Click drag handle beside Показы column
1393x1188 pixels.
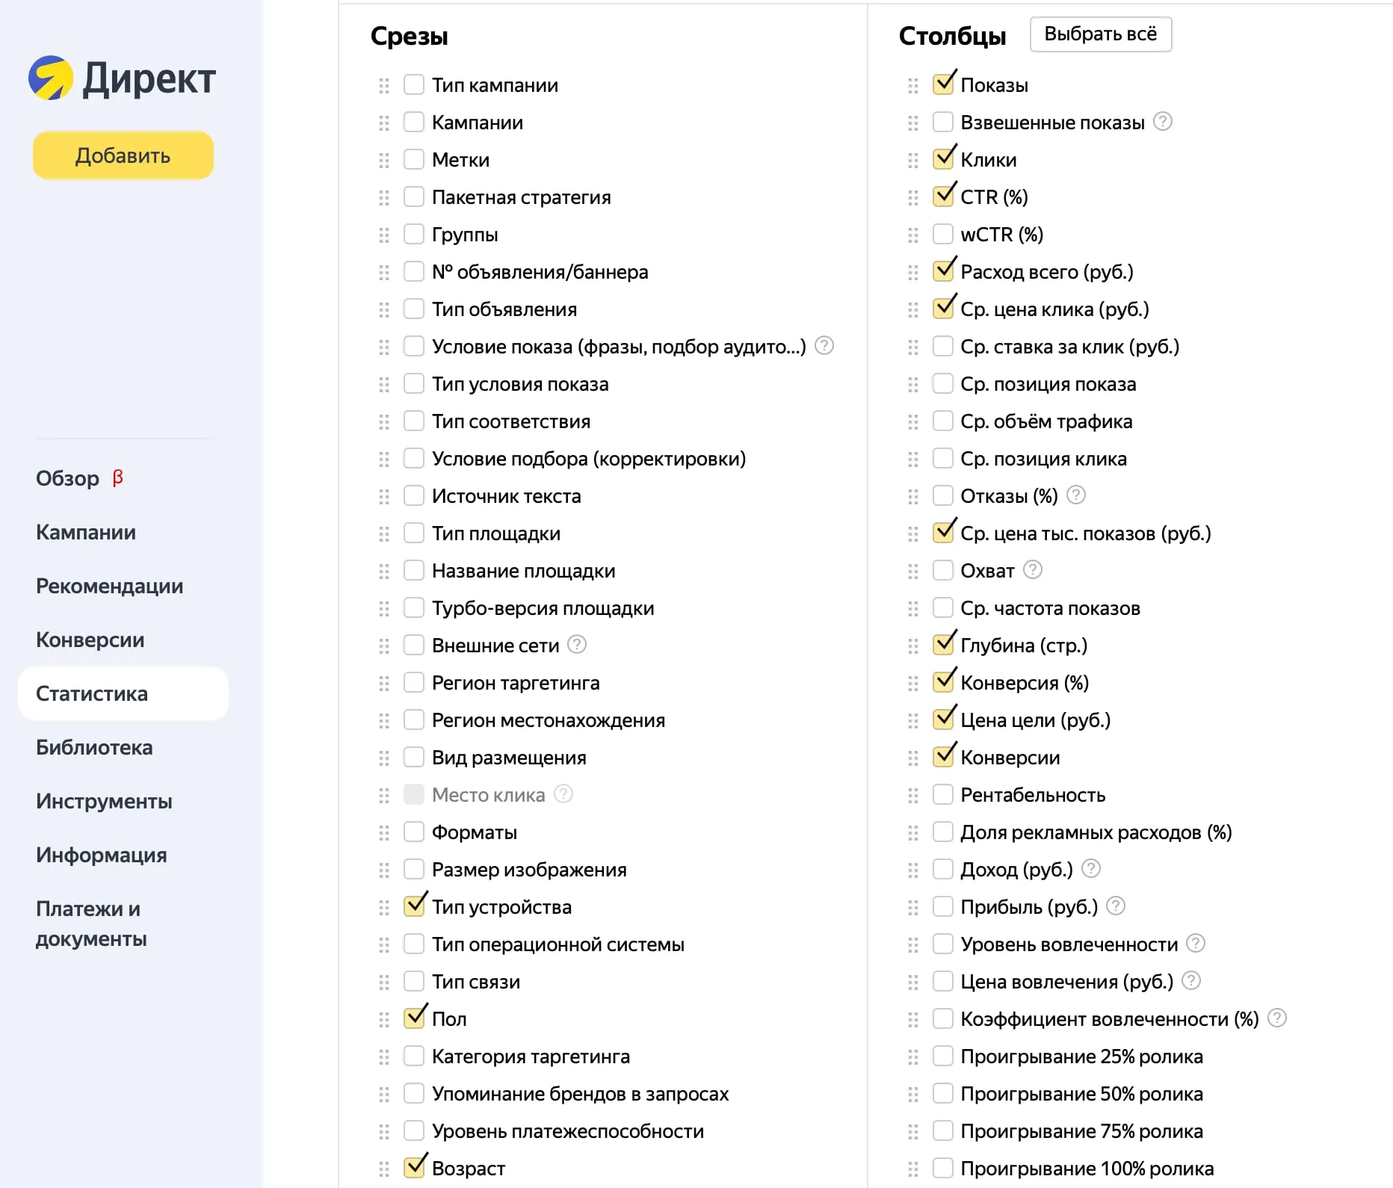click(913, 86)
